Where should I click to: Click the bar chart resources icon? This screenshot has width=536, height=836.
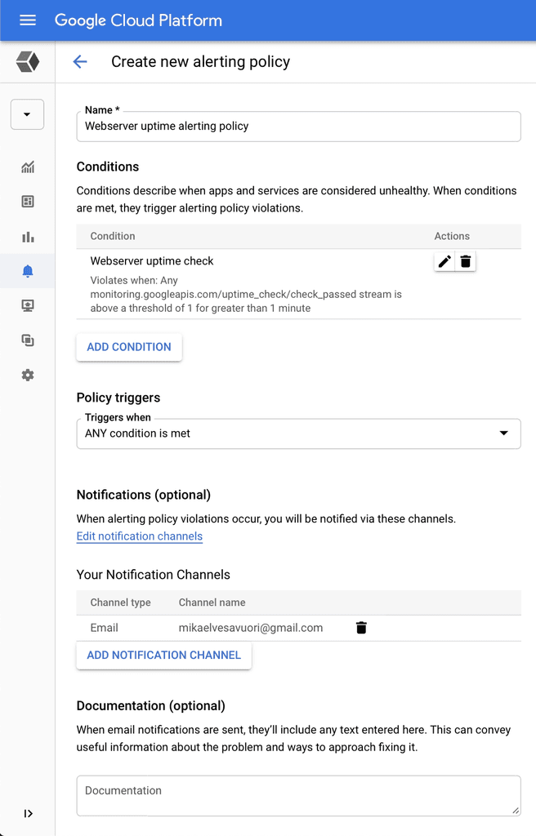click(x=27, y=237)
